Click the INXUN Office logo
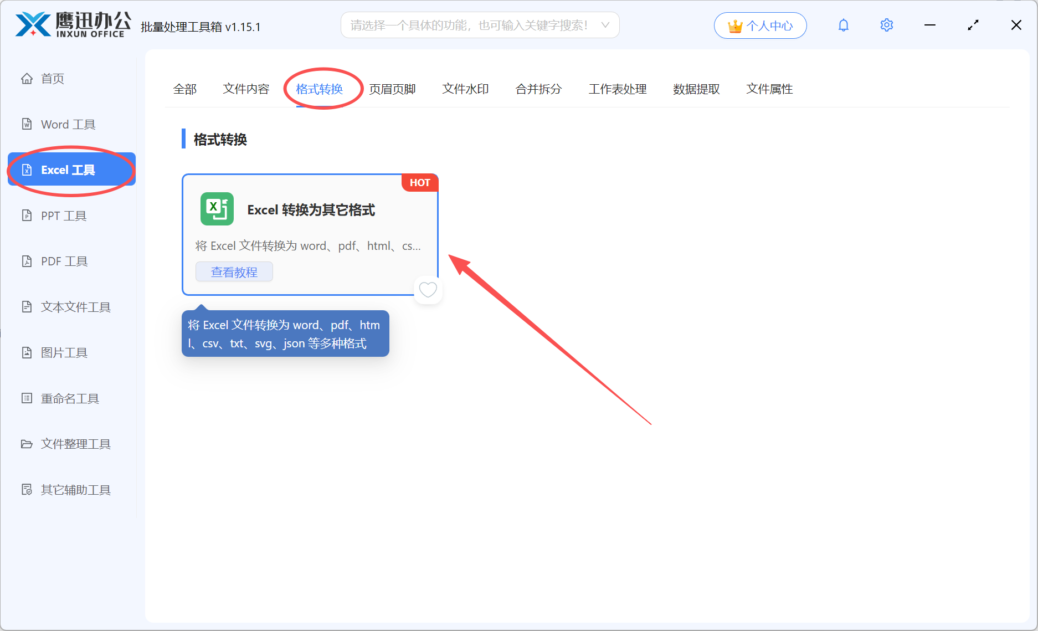The height and width of the screenshot is (631, 1038). [73, 25]
